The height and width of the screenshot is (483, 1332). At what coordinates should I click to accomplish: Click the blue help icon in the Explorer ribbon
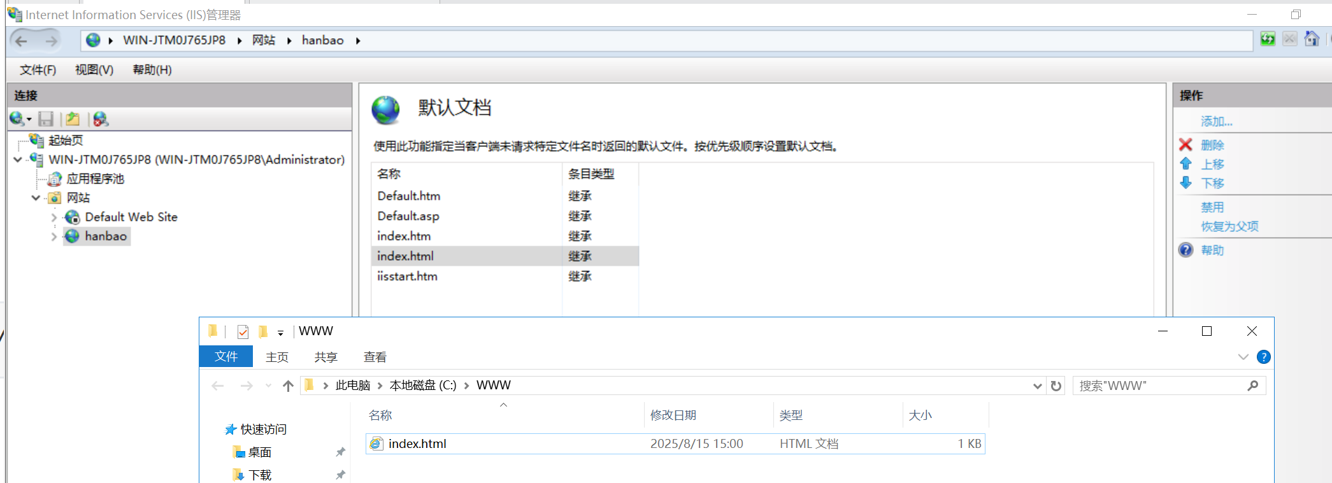pyautogui.click(x=1263, y=357)
